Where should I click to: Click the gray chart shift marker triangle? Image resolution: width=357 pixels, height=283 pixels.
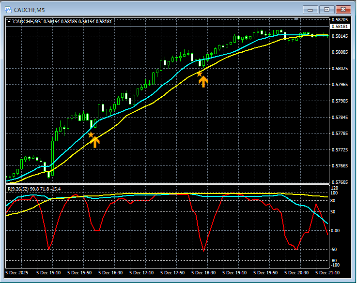(296, 19)
